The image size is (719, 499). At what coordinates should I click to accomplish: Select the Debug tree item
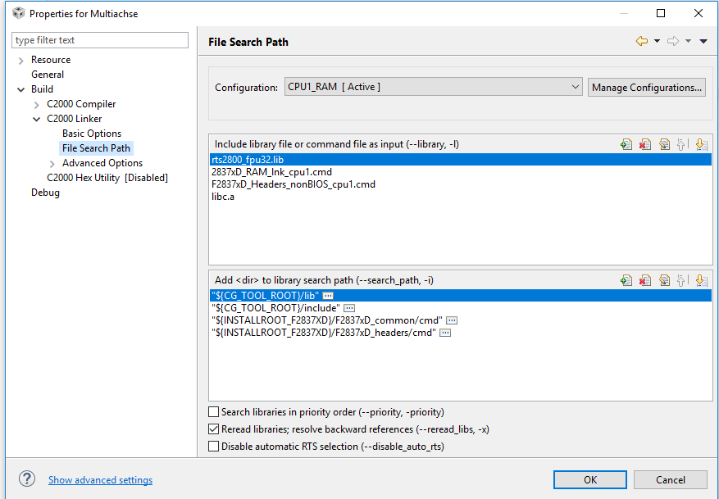tap(45, 193)
